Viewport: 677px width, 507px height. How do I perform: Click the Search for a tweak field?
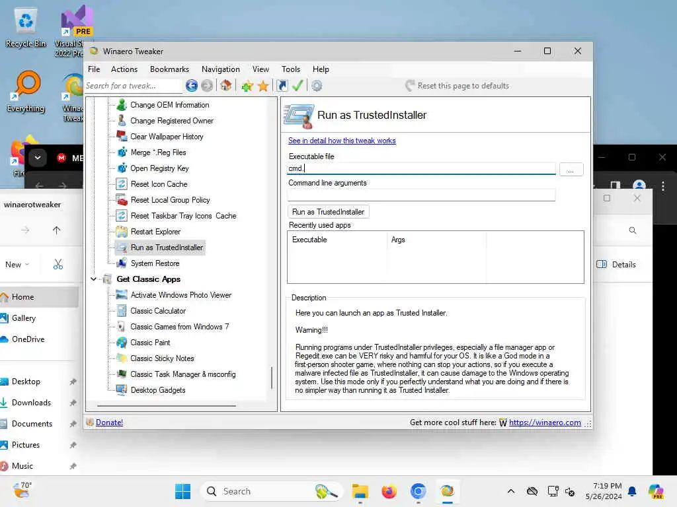tap(133, 86)
